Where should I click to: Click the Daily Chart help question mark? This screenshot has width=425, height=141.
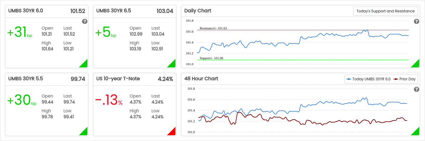tap(416, 21)
